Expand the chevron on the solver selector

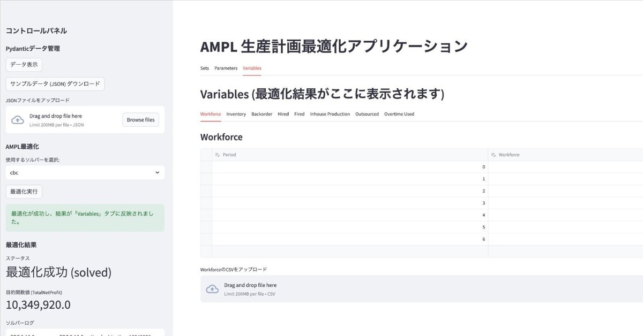(156, 172)
